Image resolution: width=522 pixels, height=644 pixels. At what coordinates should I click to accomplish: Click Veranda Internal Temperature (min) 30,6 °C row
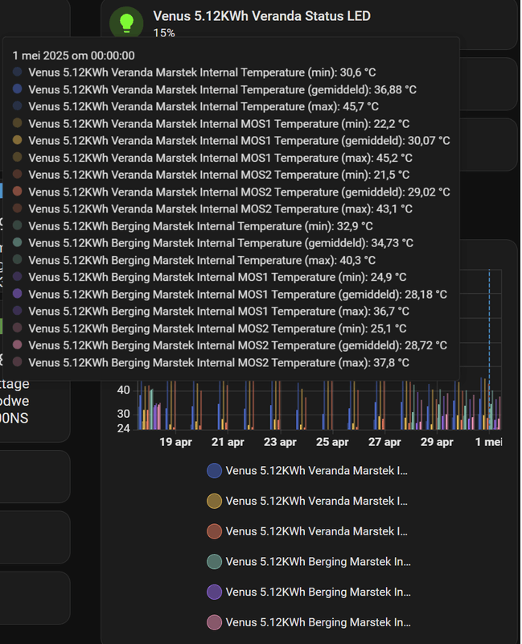(194, 72)
